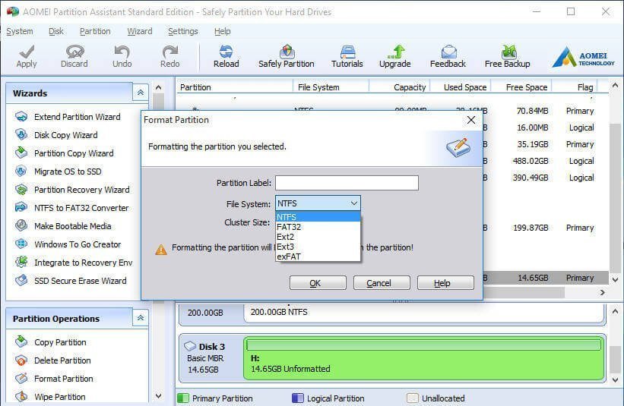Select the Disk 3 Basic MBR header
Image resolution: width=624 pixels, height=406 pixels.
point(211,358)
